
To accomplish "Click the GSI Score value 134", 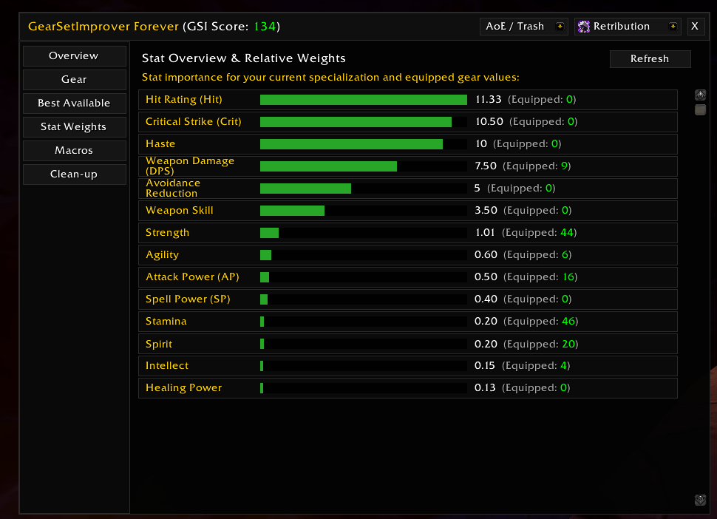I will coord(265,27).
